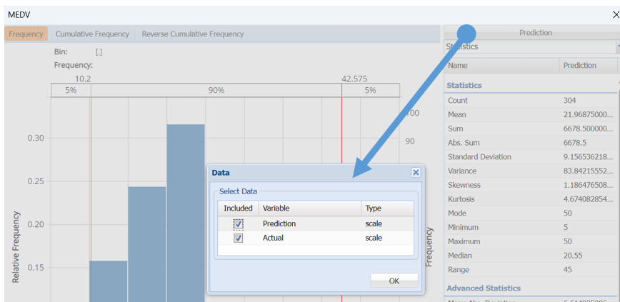This screenshot has width=620, height=302.
Task: Select the Reverse Cumulative Frequency tab
Action: (x=193, y=34)
